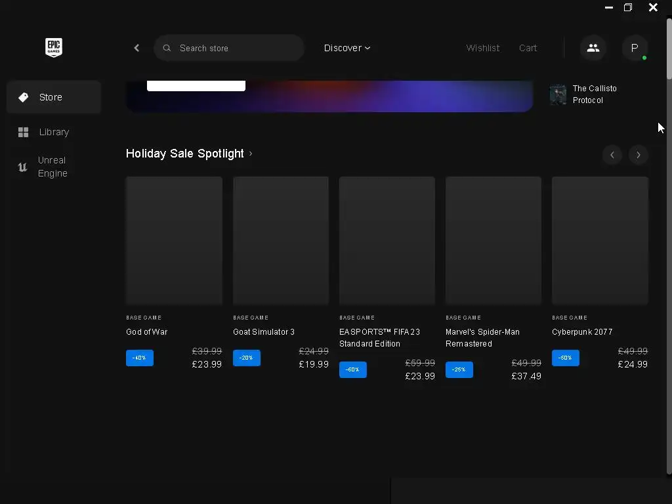Click the search magnifier icon

pyautogui.click(x=167, y=48)
